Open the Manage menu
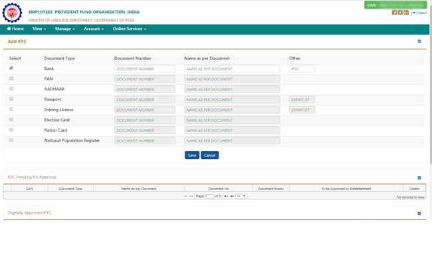This screenshot has width=432, height=266. tap(64, 29)
